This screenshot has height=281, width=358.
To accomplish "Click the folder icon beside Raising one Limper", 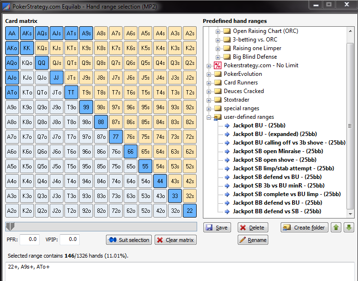I will point(227,48).
